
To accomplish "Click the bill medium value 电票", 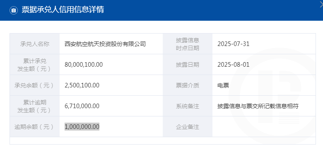I will tap(223, 85).
